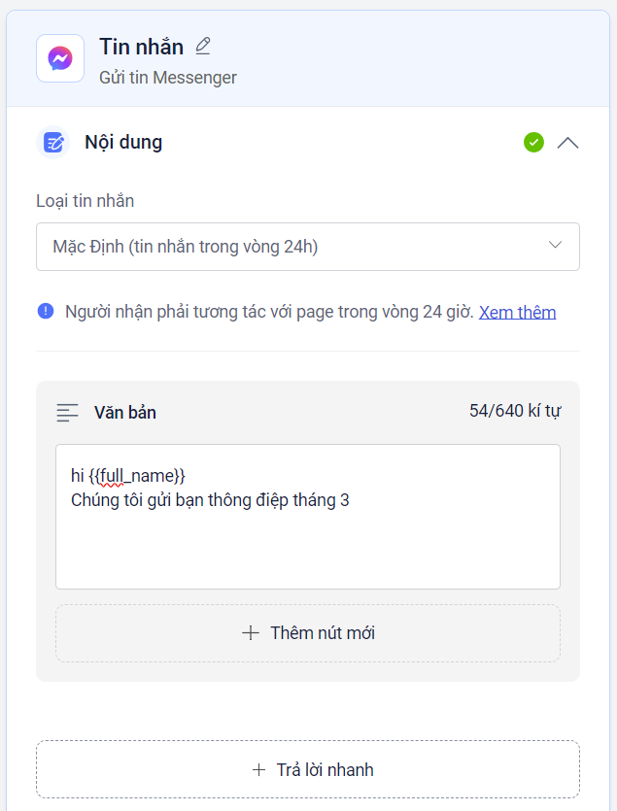Click the Tin nhắn title text

pos(141,47)
